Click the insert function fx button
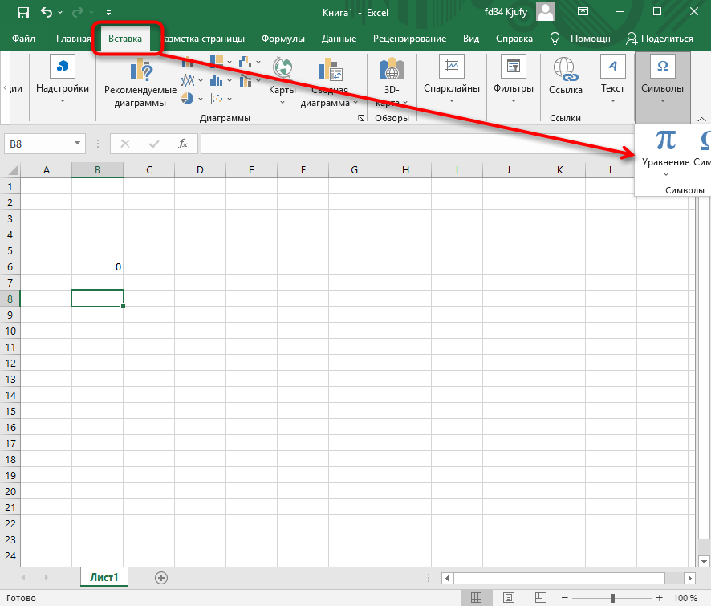Screen dimensions: 711x606 (183, 144)
